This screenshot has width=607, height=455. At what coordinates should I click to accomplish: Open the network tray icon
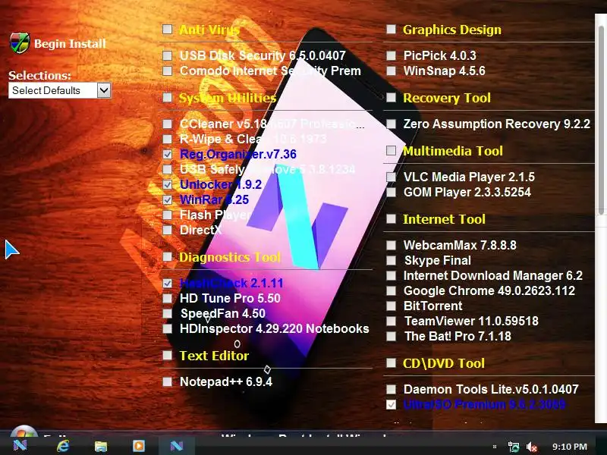514,447
